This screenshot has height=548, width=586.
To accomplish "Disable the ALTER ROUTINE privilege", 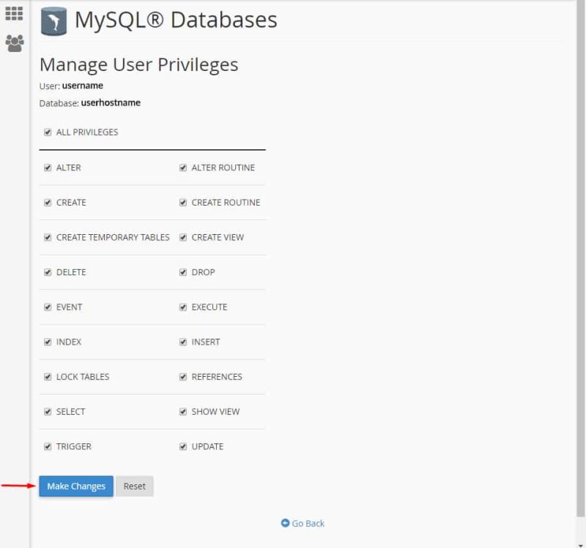I will tap(182, 168).
